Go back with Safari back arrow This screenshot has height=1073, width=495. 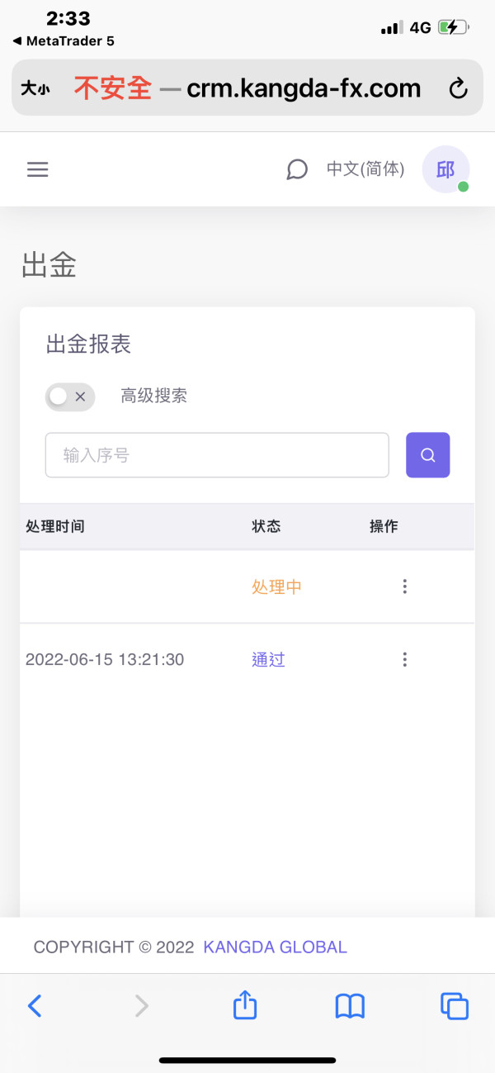(x=35, y=1005)
